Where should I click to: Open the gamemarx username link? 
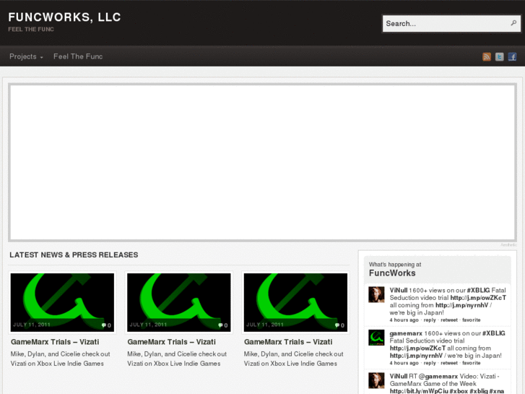(x=406, y=333)
